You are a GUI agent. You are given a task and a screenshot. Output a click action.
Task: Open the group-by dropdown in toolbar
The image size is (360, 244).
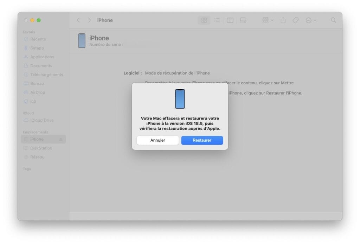point(268,20)
